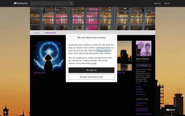Screen dimensions: 185x116
Task: Switch to the music tab
Action: point(37,33)
